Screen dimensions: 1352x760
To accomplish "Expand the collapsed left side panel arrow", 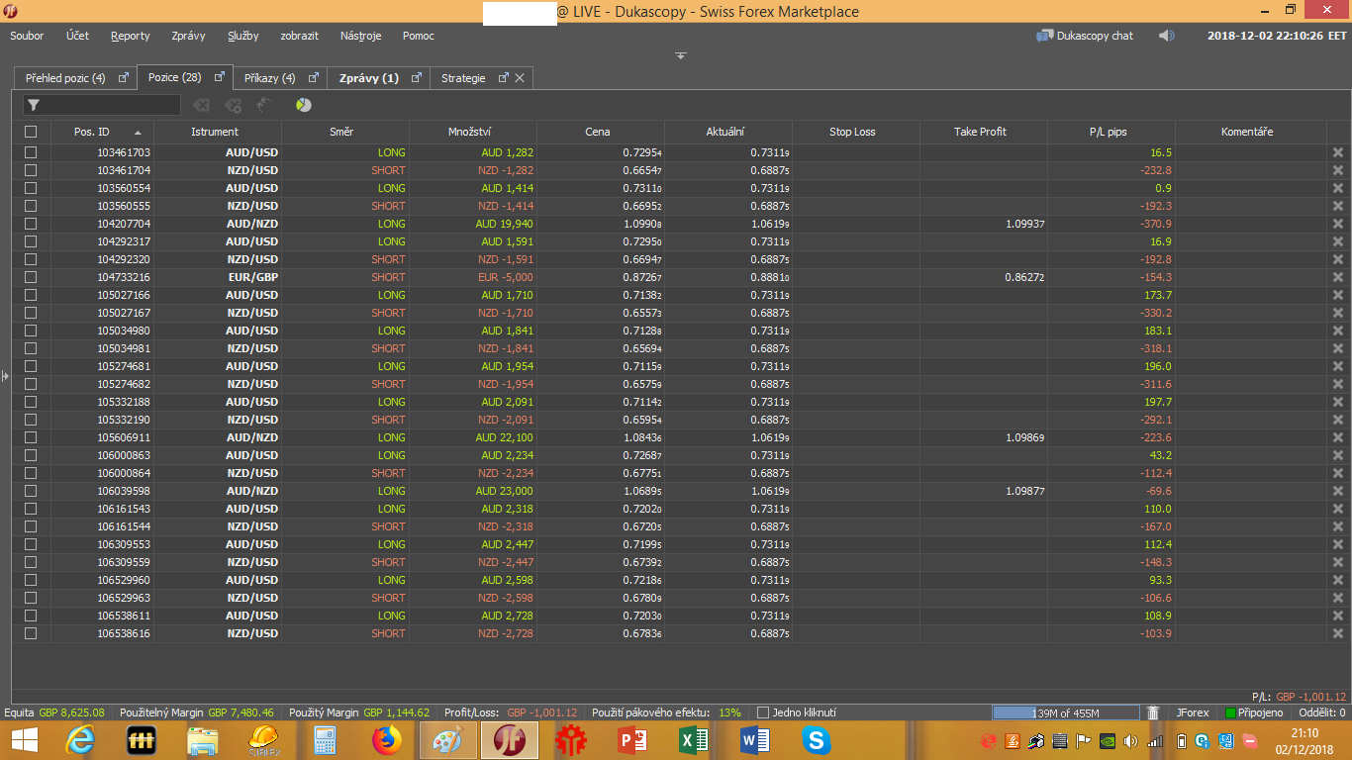I will (x=5, y=376).
